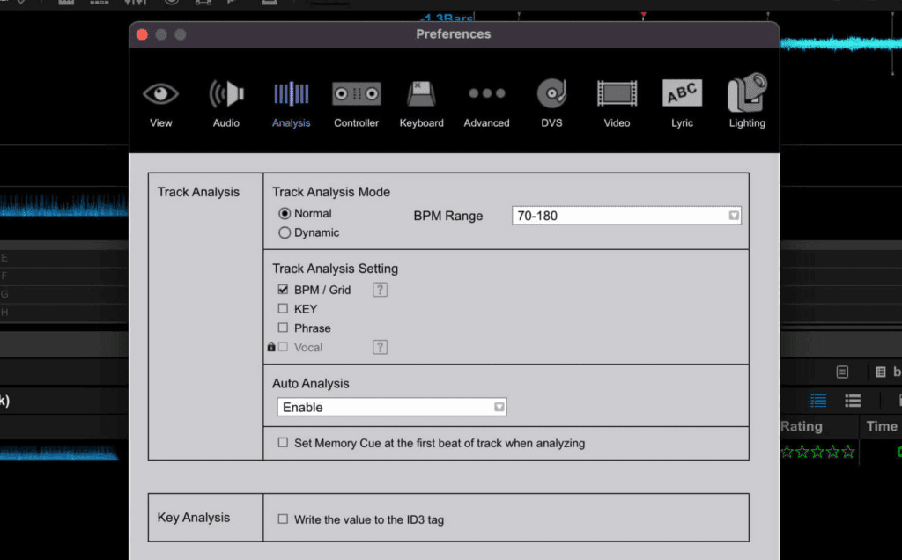Image resolution: width=902 pixels, height=560 pixels.
Task: Select the Video filmstrip icon
Action: click(x=617, y=94)
